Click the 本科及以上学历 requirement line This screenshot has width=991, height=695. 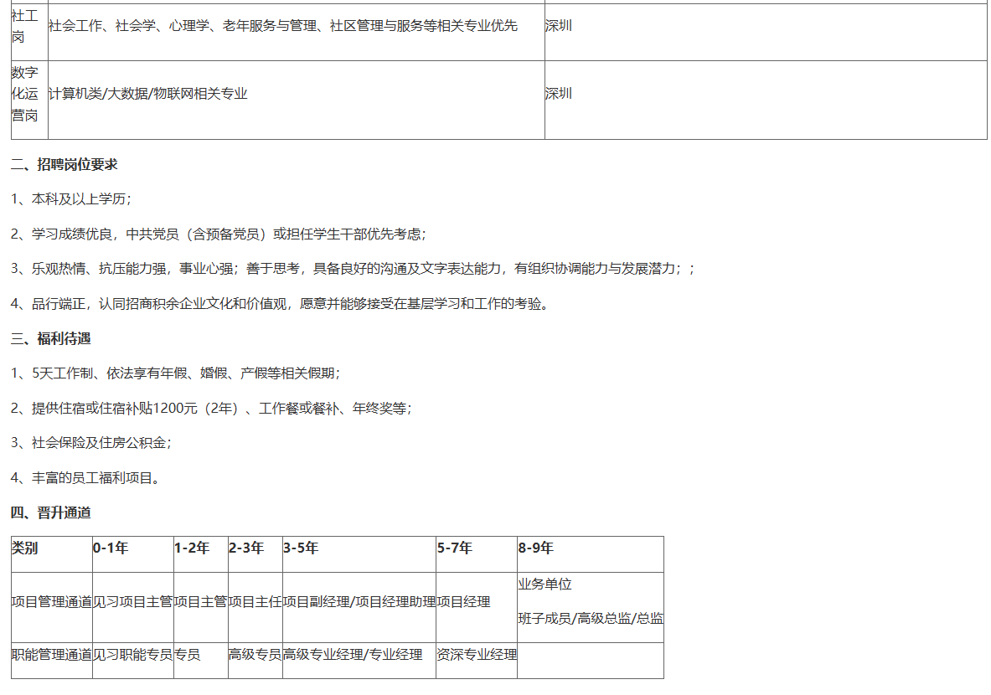tap(71, 199)
